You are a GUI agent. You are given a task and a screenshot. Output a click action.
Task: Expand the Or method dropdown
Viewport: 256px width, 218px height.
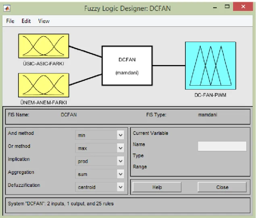[100, 148]
